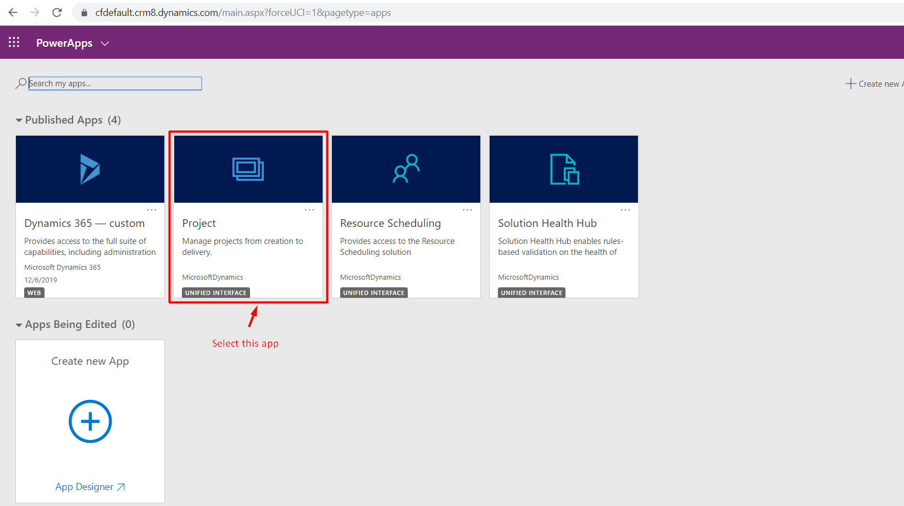Click MicrosoftDynamics publisher on Solution Health Hub card
Viewport: 904px width, 506px height.
tap(529, 277)
